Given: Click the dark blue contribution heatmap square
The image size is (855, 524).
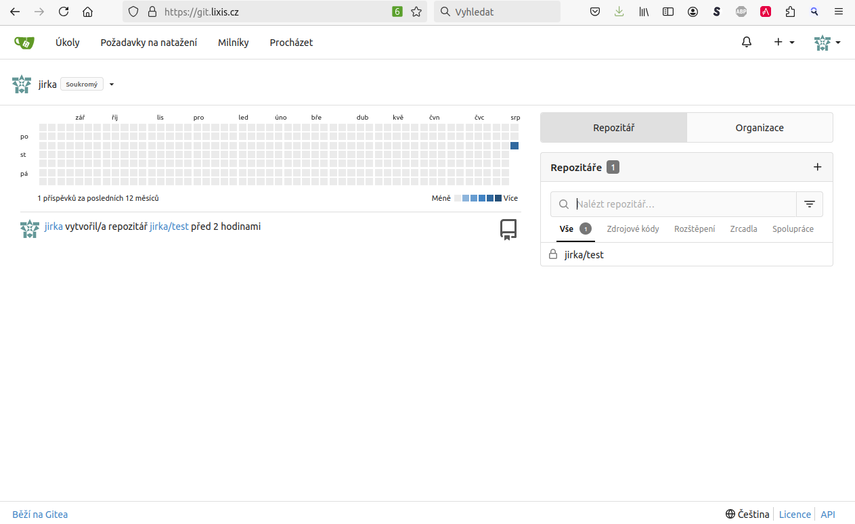Looking at the screenshot, I should [x=514, y=146].
